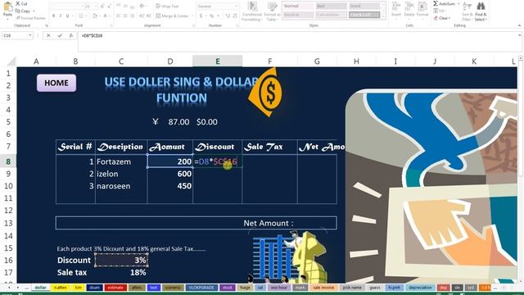Switch to the VLOOKGRADE sheet tab

click(x=201, y=288)
